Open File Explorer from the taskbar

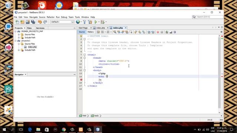[38, 129]
